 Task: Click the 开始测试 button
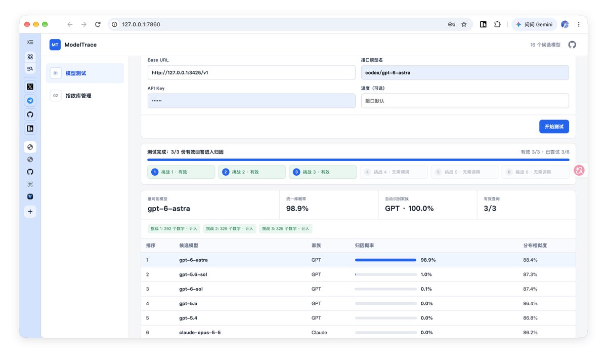(554, 127)
